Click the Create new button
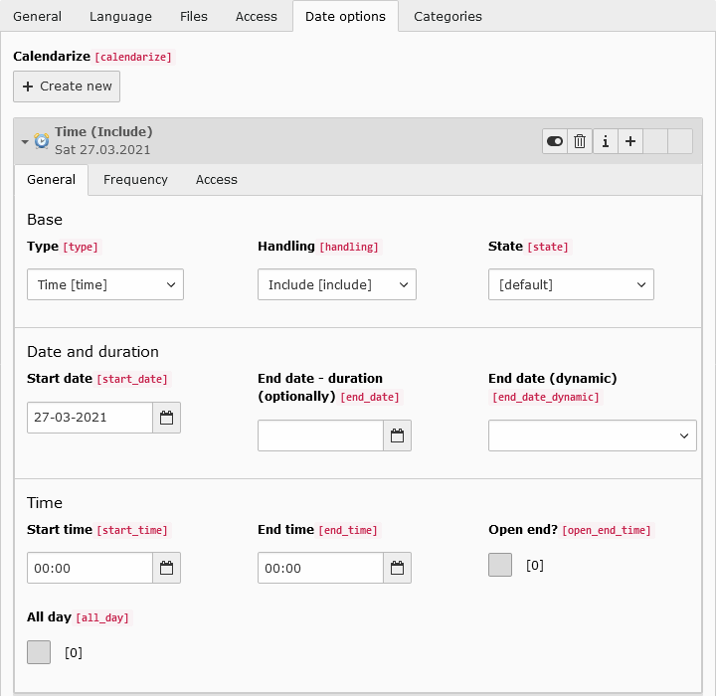Image resolution: width=716 pixels, height=696 pixels. [67, 87]
